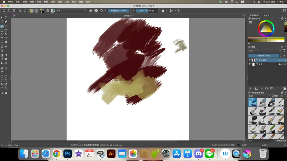Click the layer opacity slider
This screenshot has width=287, height=161.
coord(264,56)
